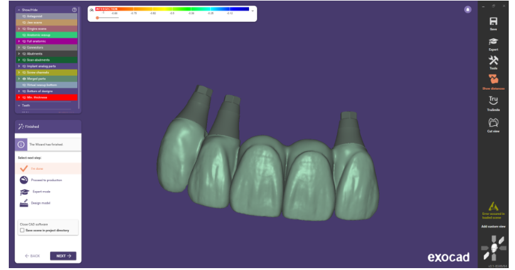The height and width of the screenshot is (270, 515).
Task: Expand the Screw channels group
Action: click(x=19, y=72)
